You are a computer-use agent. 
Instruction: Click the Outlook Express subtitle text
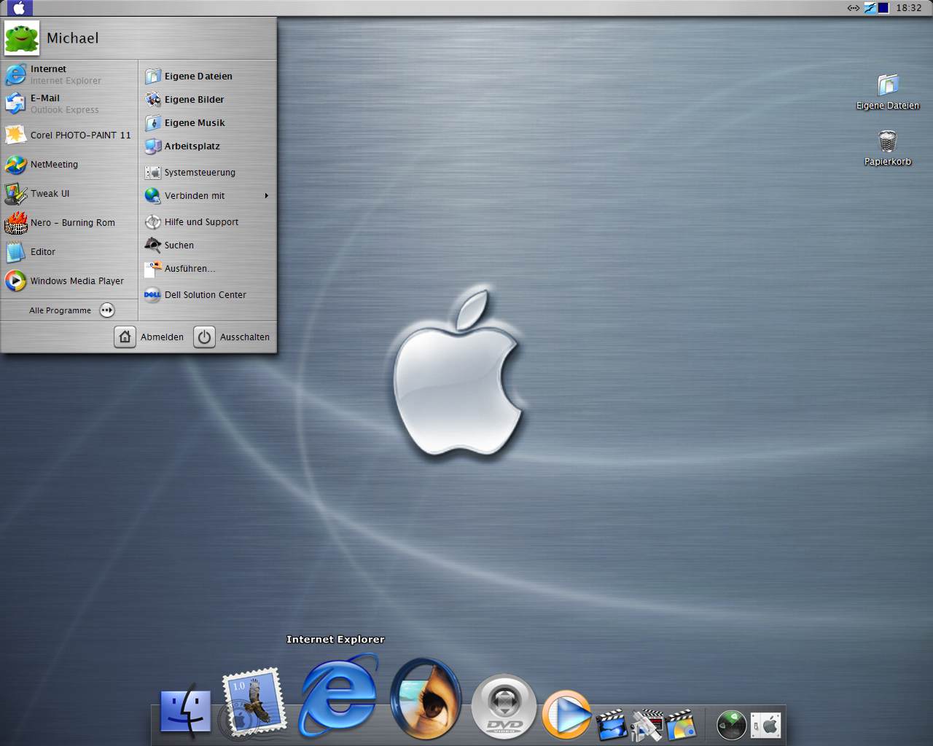(x=64, y=110)
